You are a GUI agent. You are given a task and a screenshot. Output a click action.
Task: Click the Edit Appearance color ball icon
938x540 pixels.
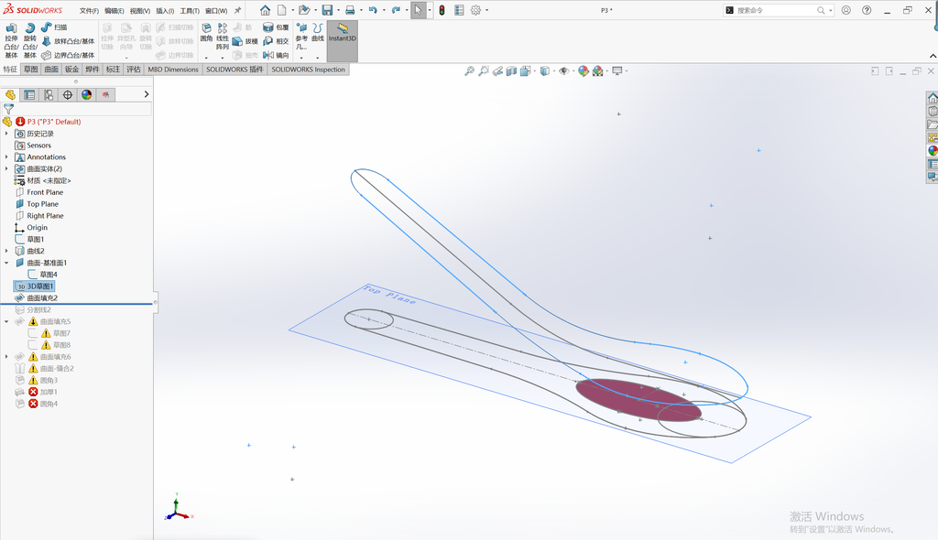(584, 71)
